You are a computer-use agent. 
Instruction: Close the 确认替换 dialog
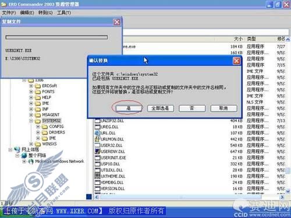236,61
